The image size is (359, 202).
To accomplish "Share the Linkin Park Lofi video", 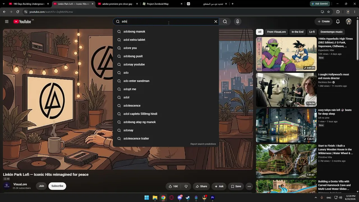I will pos(201,186).
